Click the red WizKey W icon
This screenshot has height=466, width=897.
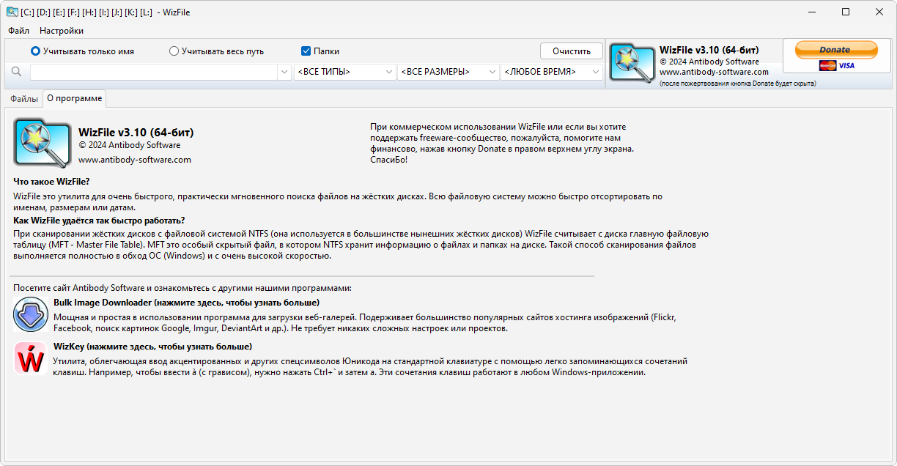click(x=30, y=359)
